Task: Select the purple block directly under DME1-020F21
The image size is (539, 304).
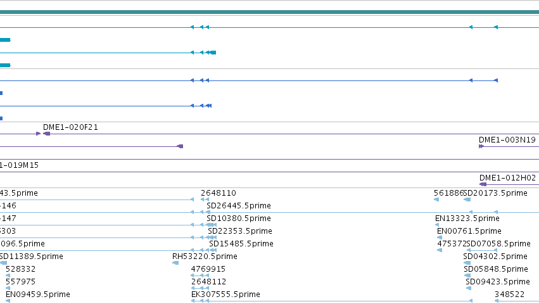Action: click(x=46, y=134)
